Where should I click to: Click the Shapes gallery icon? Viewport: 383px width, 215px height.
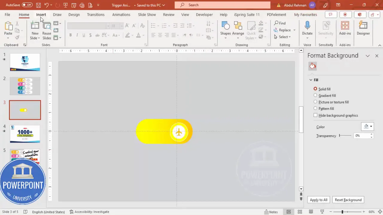click(x=225, y=26)
